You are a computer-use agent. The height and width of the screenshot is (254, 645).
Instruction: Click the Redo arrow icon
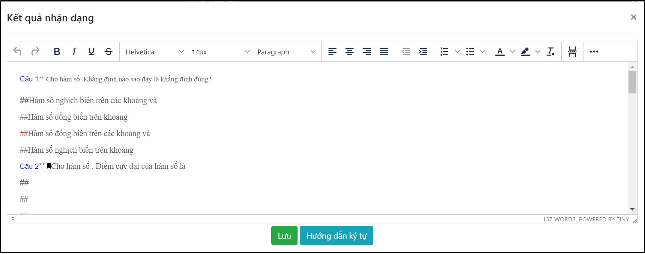35,52
